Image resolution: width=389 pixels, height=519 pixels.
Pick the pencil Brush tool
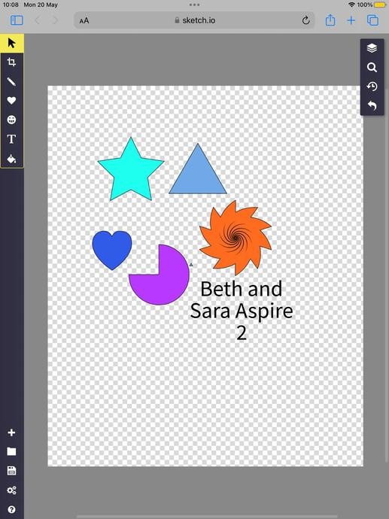11,81
